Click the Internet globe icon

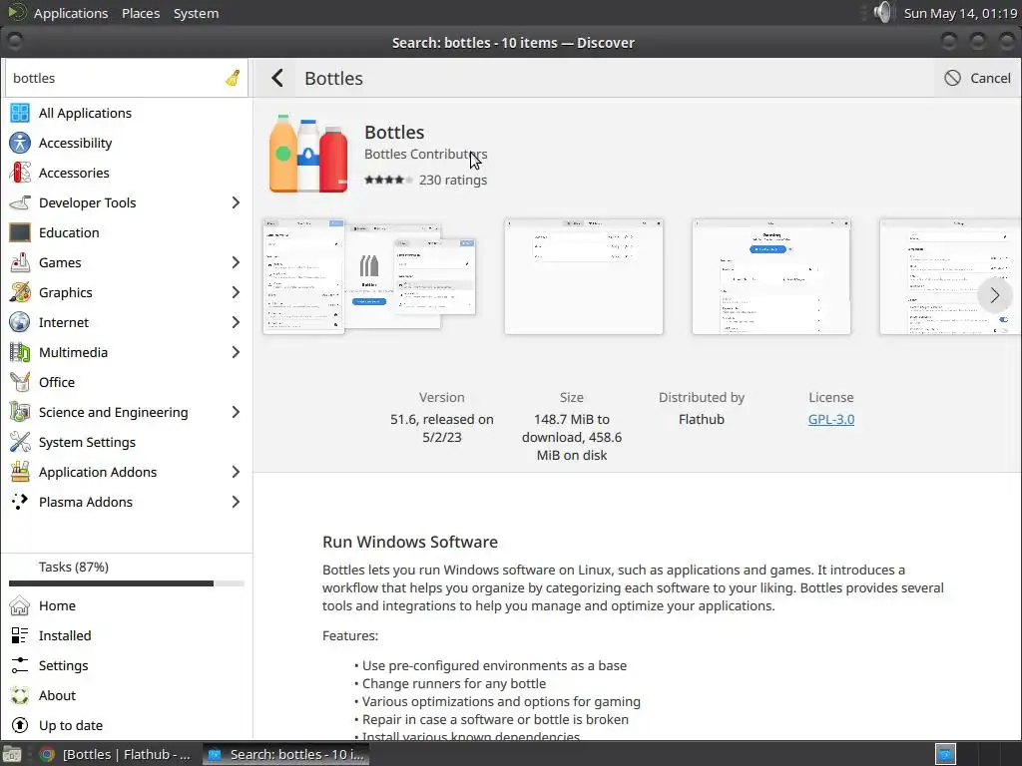(20, 322)
